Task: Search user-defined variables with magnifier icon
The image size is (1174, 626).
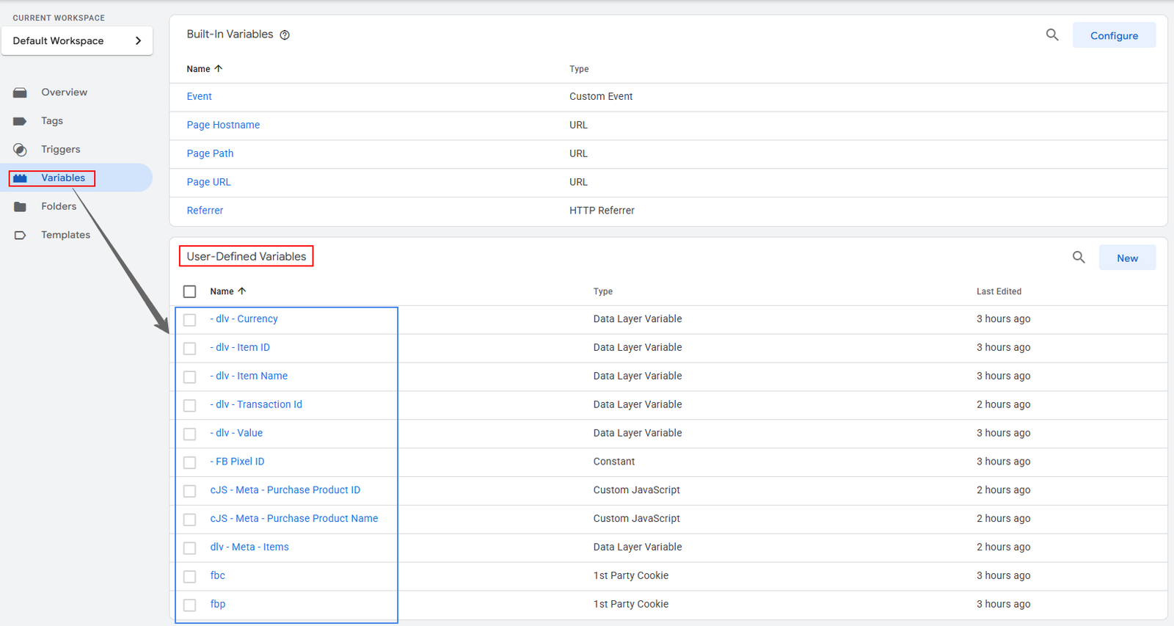Action: [x=1079, y=257]
